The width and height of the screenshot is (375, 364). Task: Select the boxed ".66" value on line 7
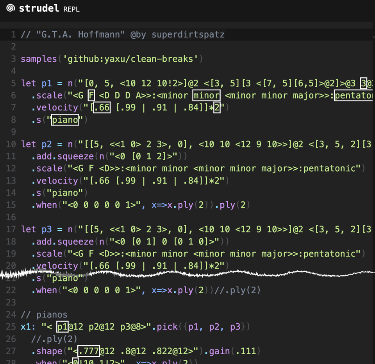pos(101,108)
